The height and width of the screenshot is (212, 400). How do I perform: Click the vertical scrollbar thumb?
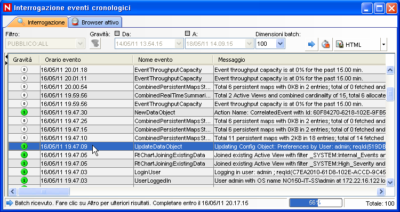click(x=390, y=94)
